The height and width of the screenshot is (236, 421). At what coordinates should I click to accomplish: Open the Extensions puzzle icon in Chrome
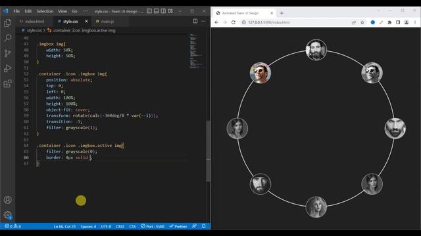coord(389,22)
